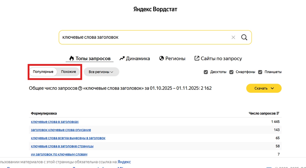Click the magnifier icon to run the search
This screenshot has height=168, width=306.
click(x=244, y=37)
